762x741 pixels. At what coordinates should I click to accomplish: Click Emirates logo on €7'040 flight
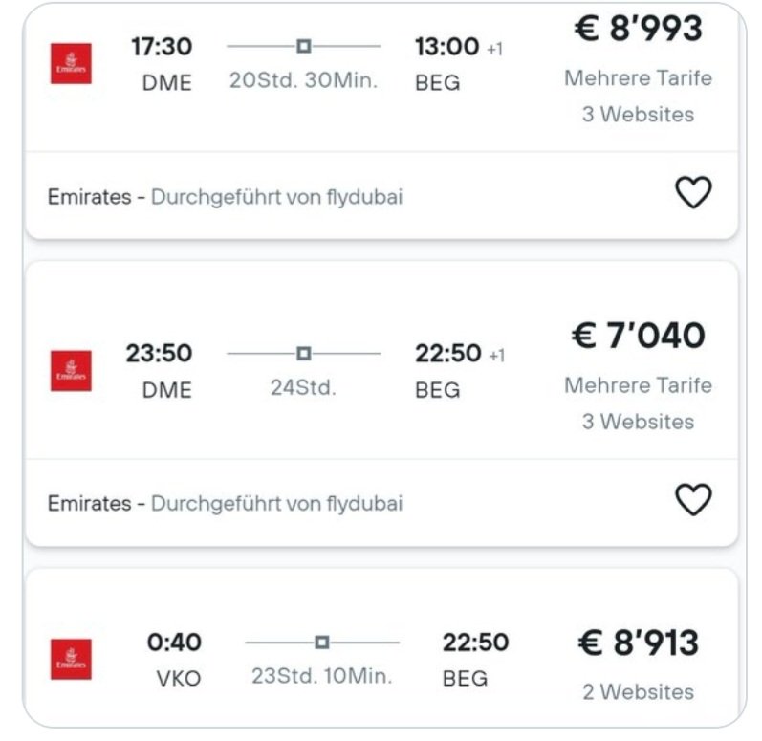[x=71, y=370]
